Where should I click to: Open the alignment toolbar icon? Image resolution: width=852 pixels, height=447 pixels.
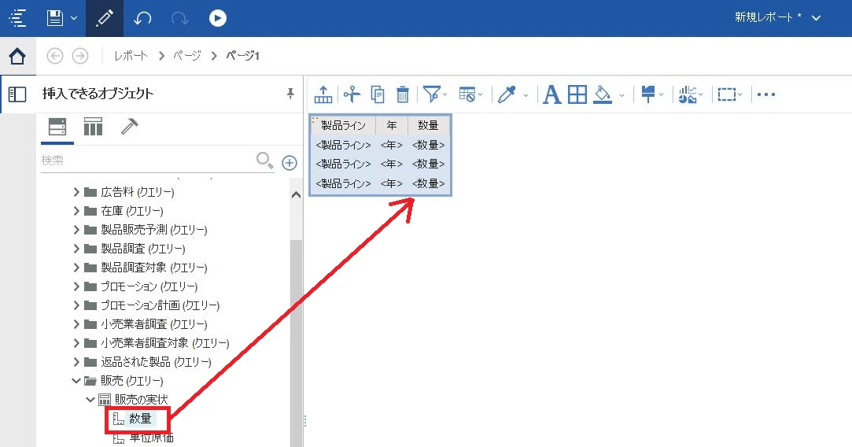tap(651, 94)
